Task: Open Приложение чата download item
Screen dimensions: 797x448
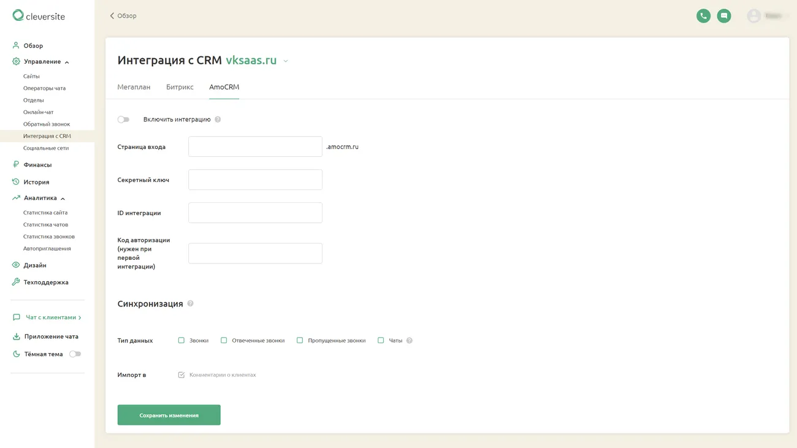Action: coord(51,336)
